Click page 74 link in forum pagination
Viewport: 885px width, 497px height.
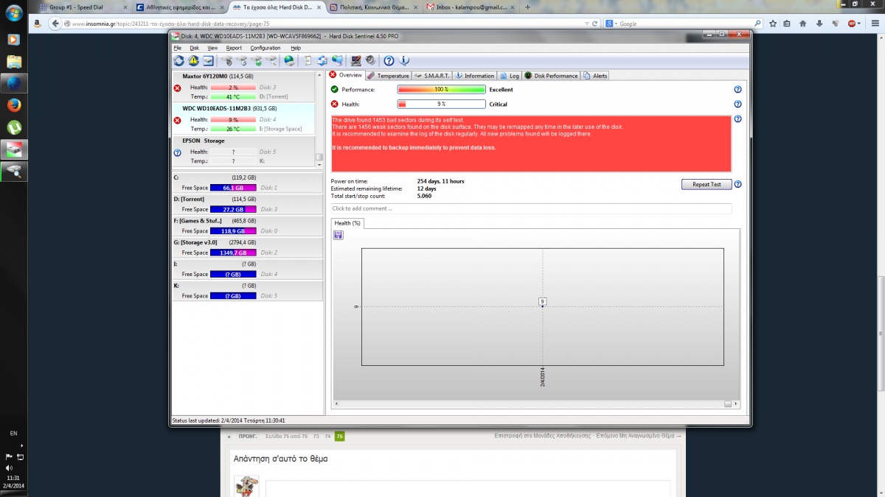(x=327, y=436)
